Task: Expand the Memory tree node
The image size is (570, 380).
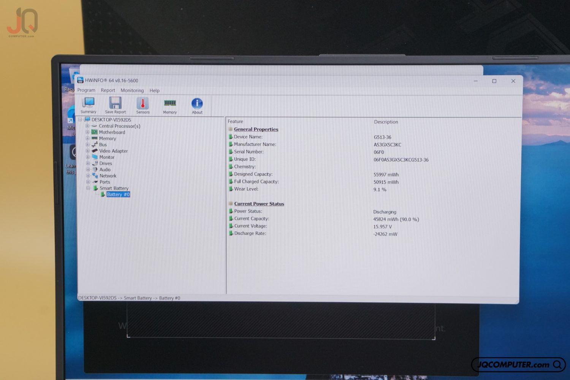Action: point(87,138)
